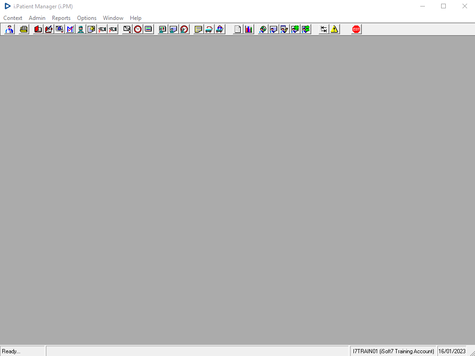Click the person with red dial icon

pos(184,29)
